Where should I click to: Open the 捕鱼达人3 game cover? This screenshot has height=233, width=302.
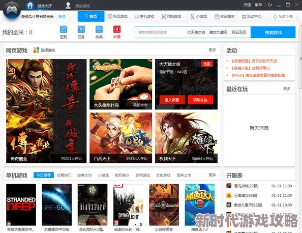coord(200,205)
